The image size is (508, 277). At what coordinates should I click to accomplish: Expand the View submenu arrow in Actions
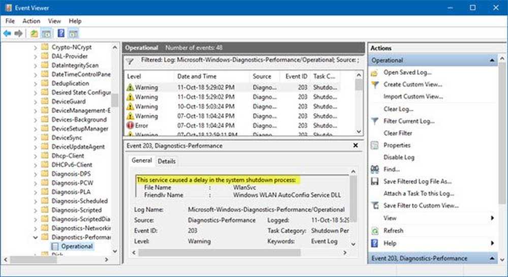[x=492, y=218]
